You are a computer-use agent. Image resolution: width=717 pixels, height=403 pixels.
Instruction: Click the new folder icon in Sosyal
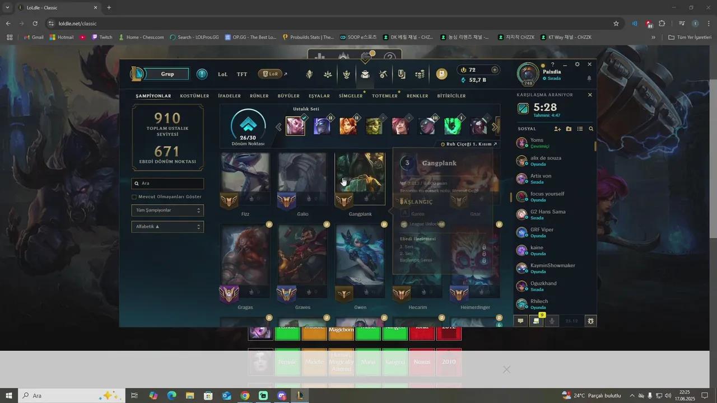pyautogui.click(x=569, y=129)
